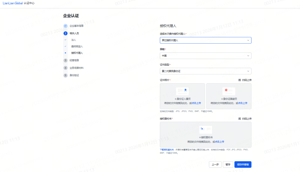Click the ID card portrait side illustration
This screenshot has width=300, height=172.
pos(182,91)
